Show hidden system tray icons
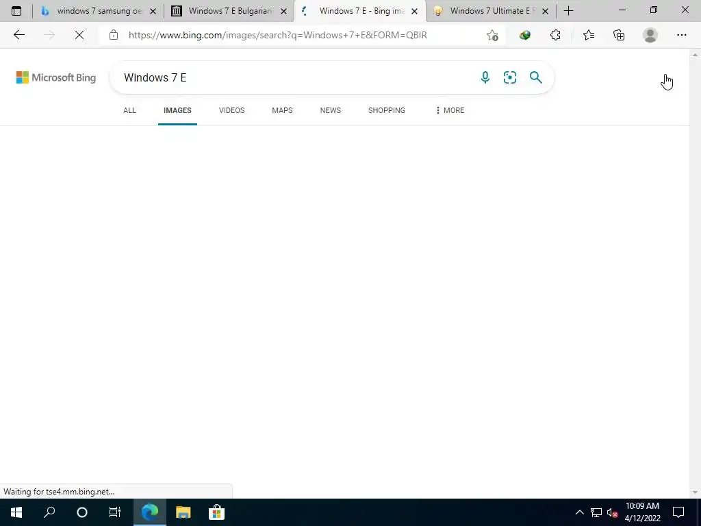 579,512
